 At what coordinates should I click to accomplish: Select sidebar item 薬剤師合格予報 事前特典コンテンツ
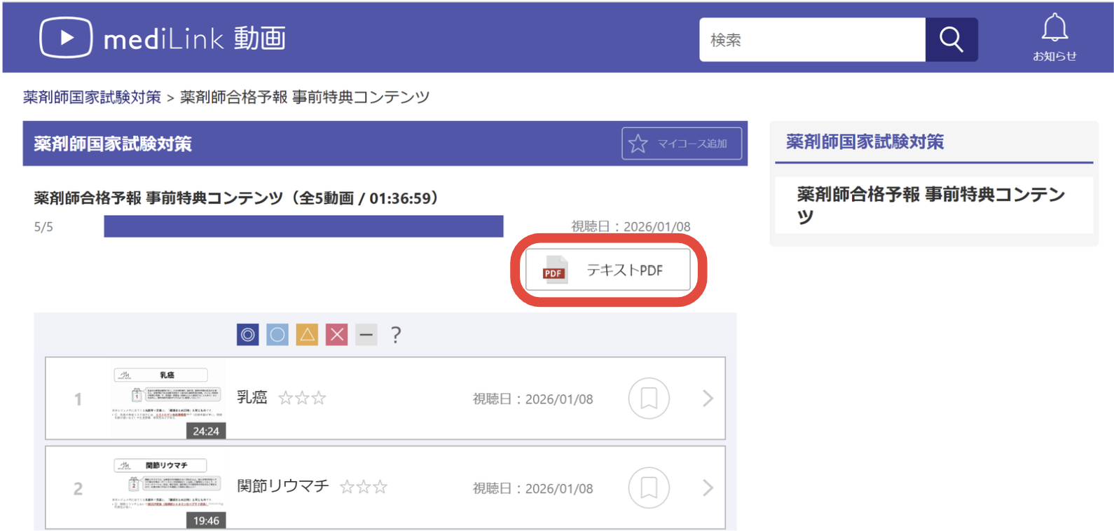[x=932, y=205]
